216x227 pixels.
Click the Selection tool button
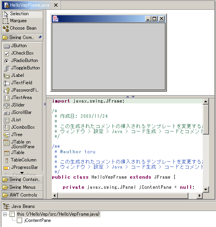click(23, 14)
